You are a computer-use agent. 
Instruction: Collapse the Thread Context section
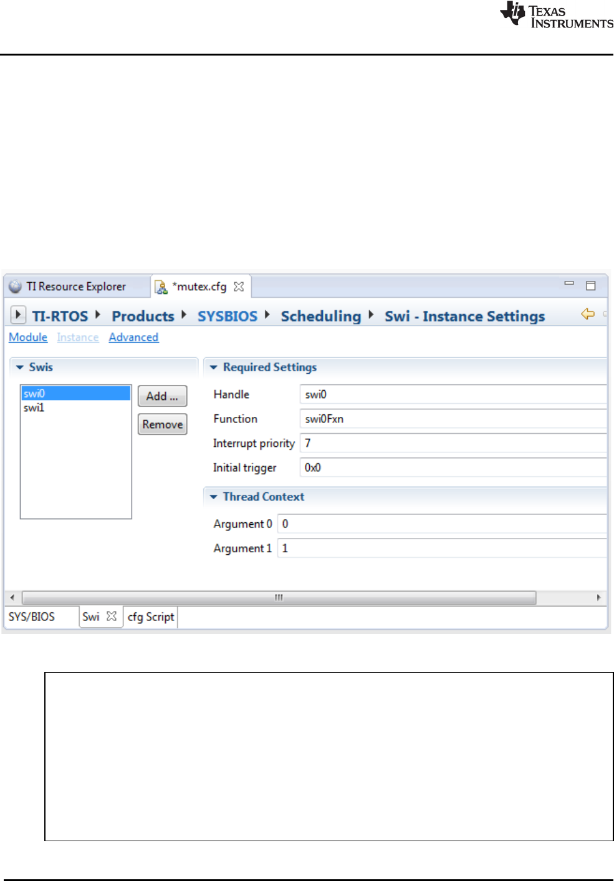tap(214, 497)
